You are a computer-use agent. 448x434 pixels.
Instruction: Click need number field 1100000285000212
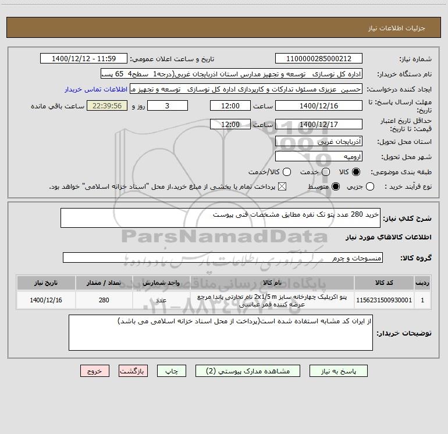tap(319, 58)
